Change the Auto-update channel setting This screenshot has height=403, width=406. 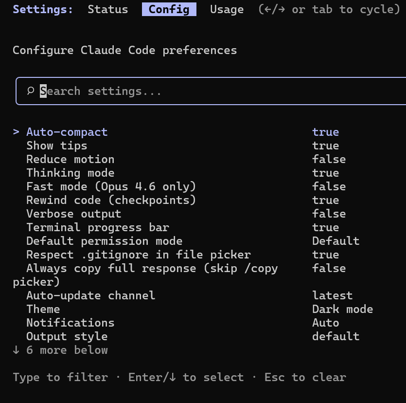90,295
